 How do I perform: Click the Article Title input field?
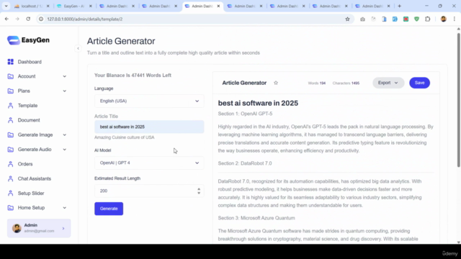tap(149, 127)
